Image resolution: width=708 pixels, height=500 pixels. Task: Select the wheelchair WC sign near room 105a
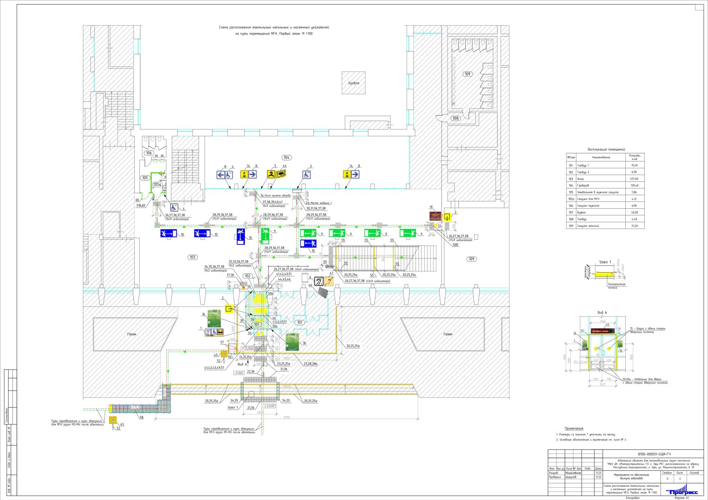coord(174,208)
